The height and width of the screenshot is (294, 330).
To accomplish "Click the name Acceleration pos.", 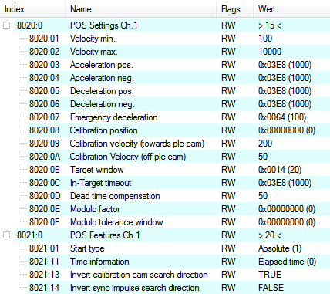I will point(102,65).
